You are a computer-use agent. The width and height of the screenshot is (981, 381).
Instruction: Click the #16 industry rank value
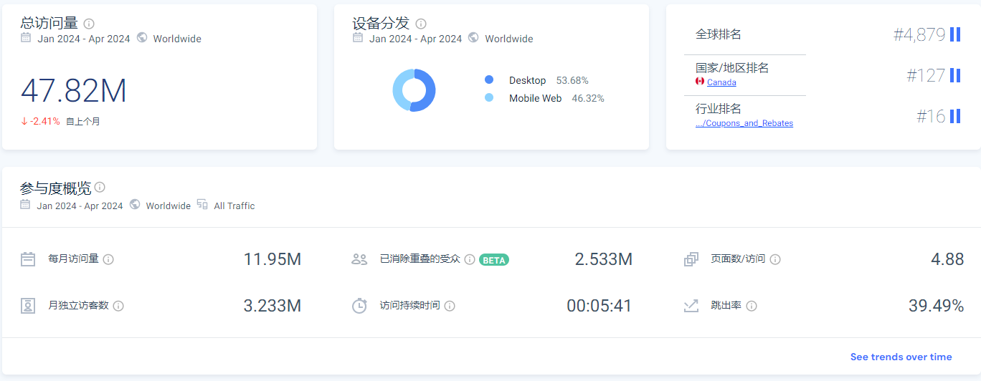pyautogui.click(x=931, y=116)
